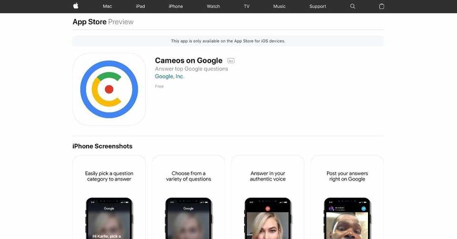Open the Watch menu item
The image size is (457, 239).
[213, 6]
